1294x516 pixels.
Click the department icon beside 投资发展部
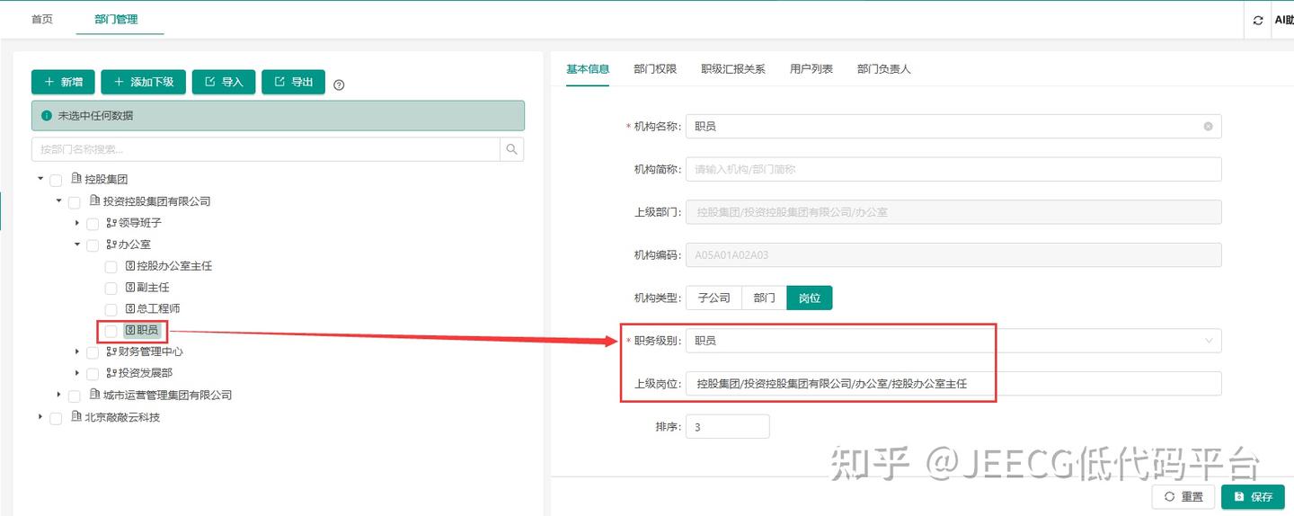111,373
